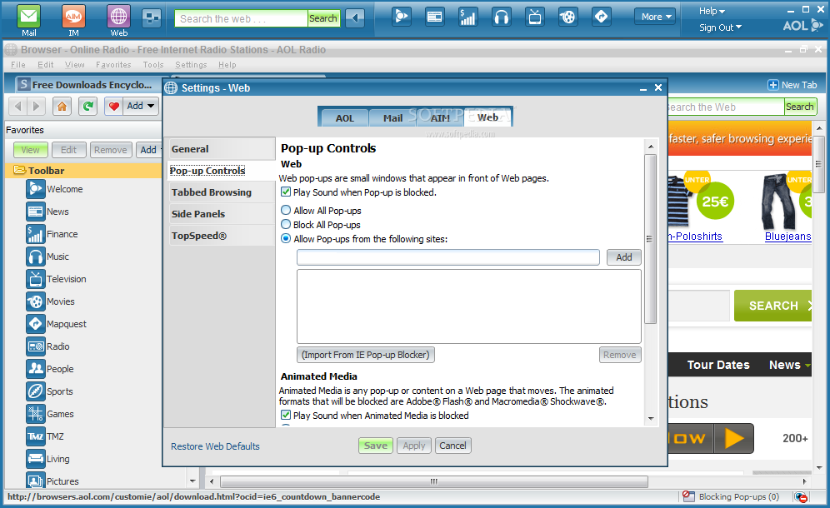Go back with the browser Back arrow
This screenshot has height=508, width=830.
pyautogui.click(x=18, y=107)
